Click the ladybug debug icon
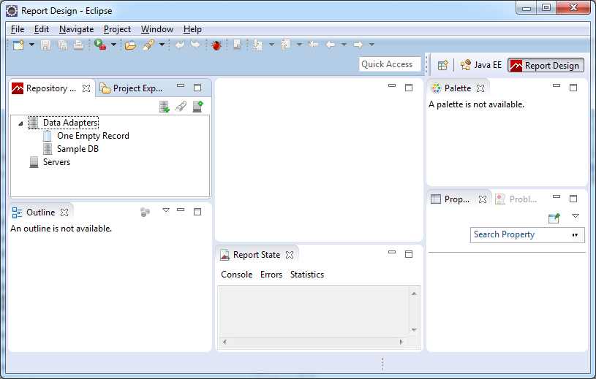 (x=216, y=45)
